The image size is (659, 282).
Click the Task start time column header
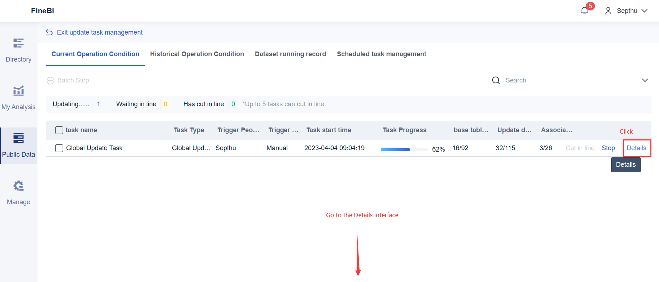tap(329, 130)
